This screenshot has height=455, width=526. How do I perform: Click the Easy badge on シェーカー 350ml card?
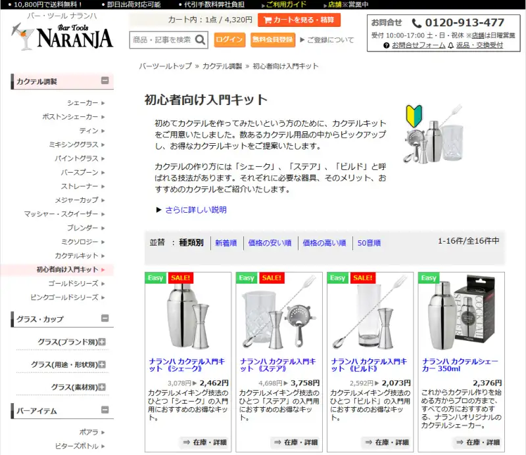429,278
